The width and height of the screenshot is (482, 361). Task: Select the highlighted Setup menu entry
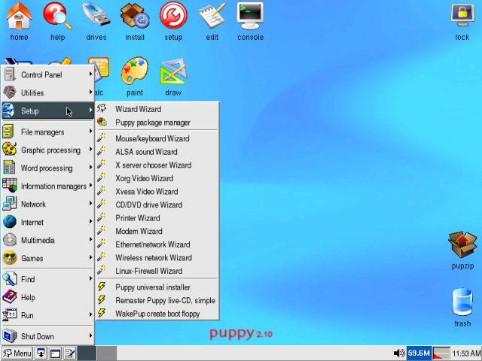(x=47, y=111)
